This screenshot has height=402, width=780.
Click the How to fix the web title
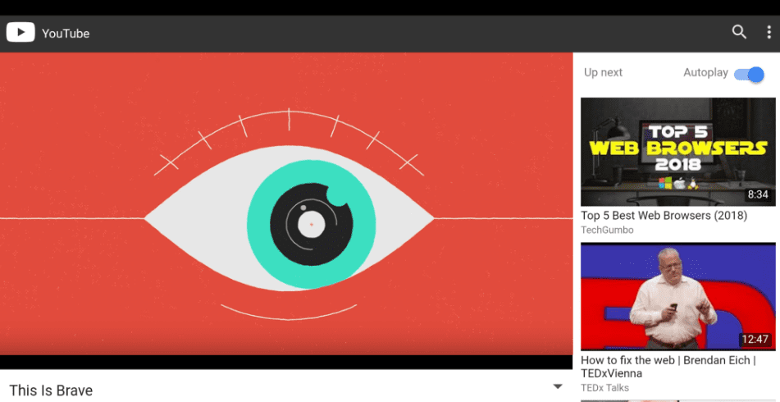[668, 367]
